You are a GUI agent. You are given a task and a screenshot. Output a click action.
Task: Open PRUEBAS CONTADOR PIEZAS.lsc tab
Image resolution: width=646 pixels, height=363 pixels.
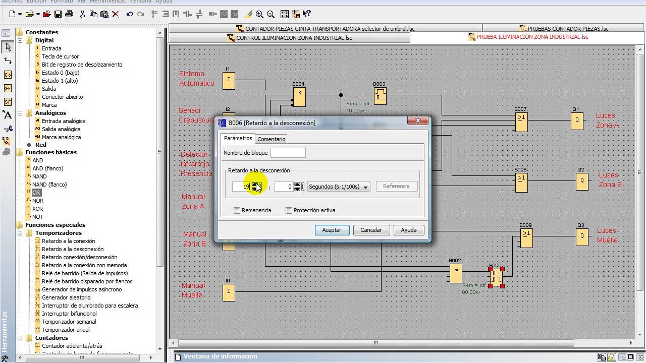coord(564,29)
